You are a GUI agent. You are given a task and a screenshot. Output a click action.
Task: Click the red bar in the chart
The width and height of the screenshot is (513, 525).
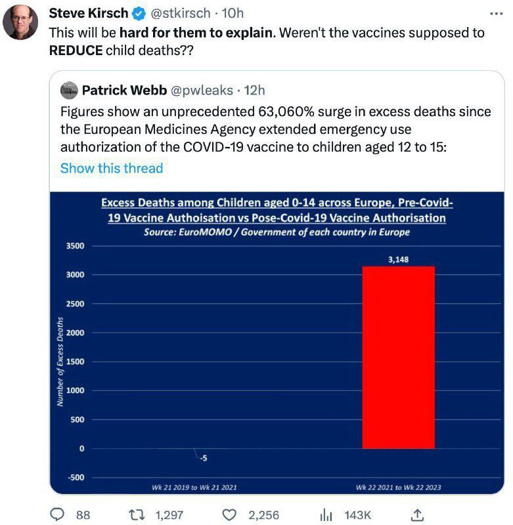click(399, 354)
